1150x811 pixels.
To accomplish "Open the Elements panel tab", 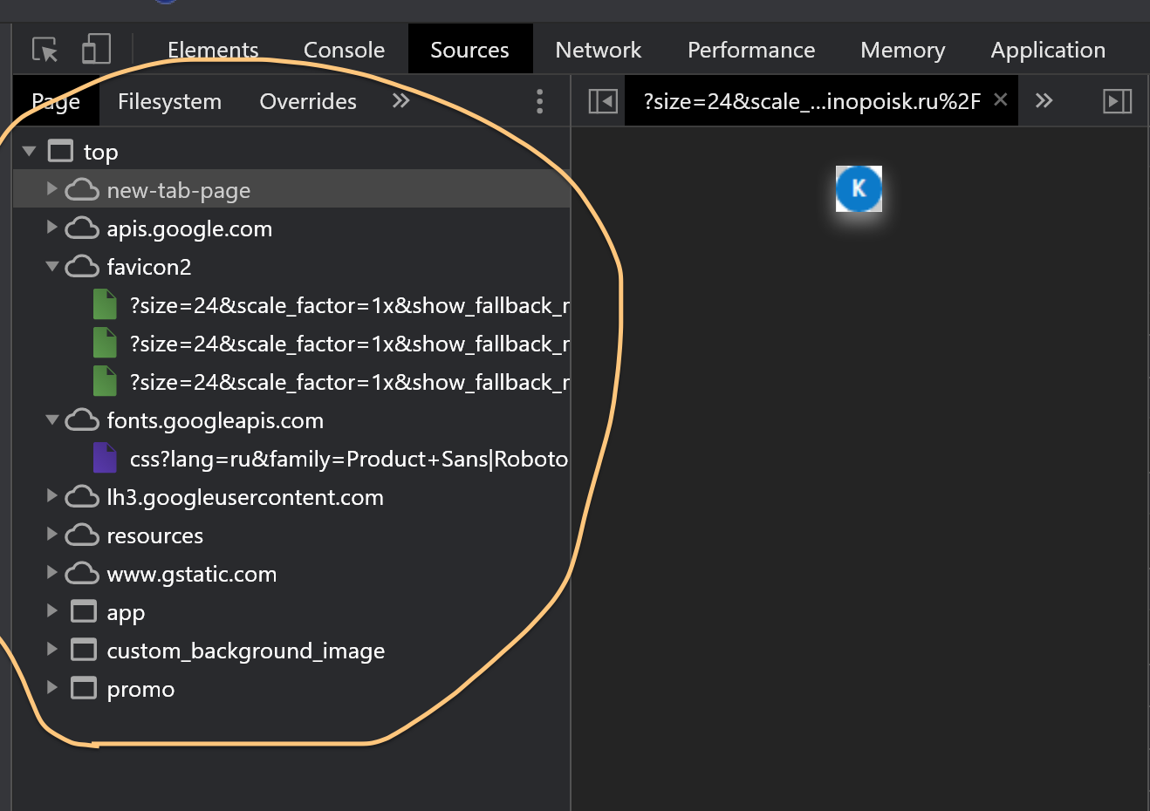I will [x=213, y=50].
